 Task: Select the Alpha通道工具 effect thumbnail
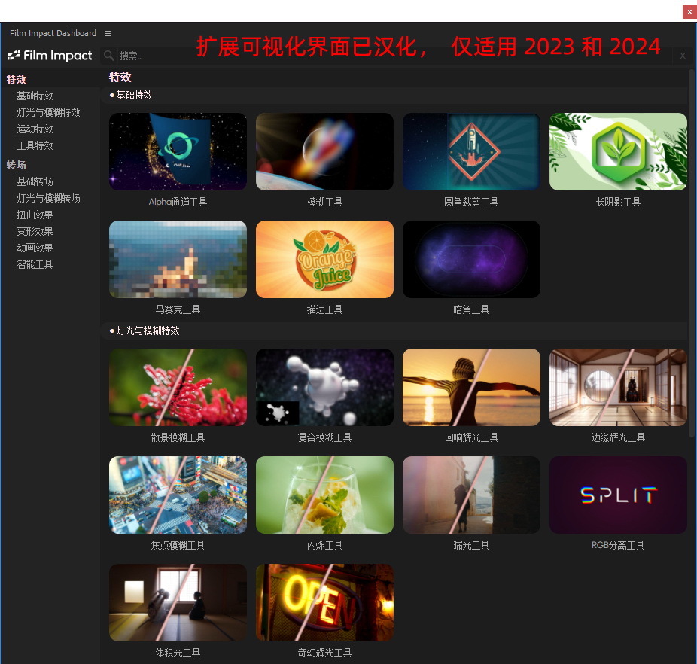pos(178,152)
